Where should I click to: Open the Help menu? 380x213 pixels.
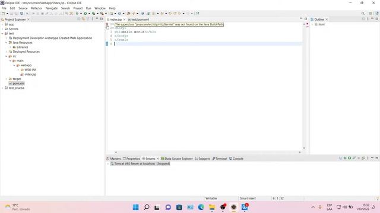[x=112, y=8]
